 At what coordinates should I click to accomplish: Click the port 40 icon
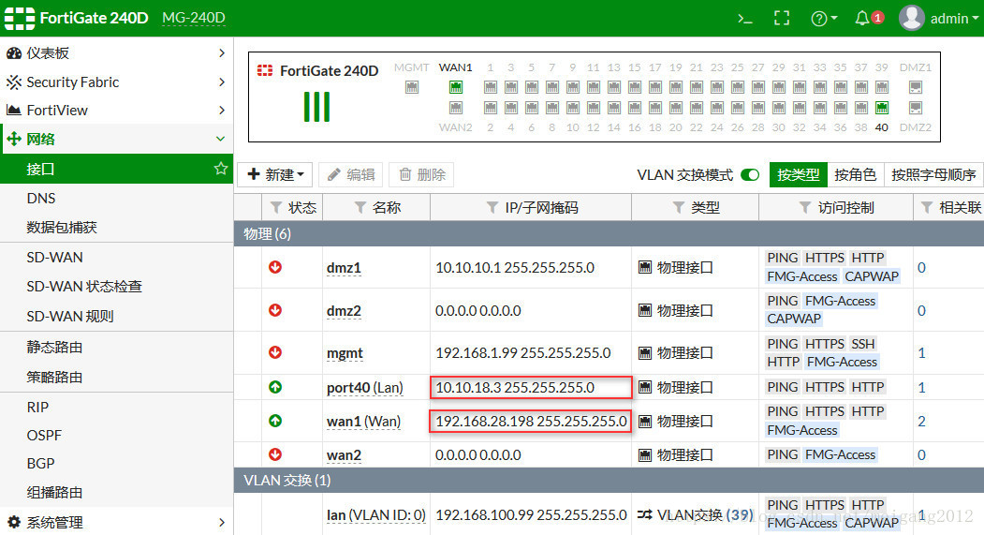[x=882, y=108]
